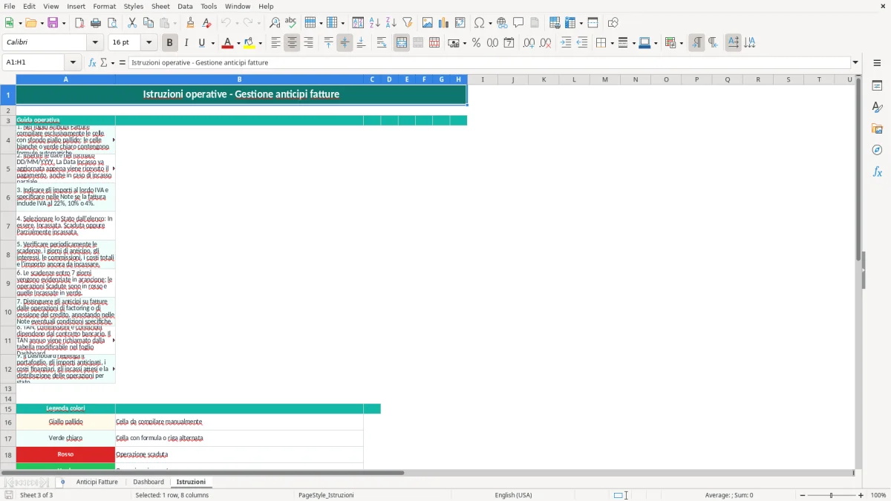Open Find & Replace
Screen dimensions: 891x501
tap(275, 23)
